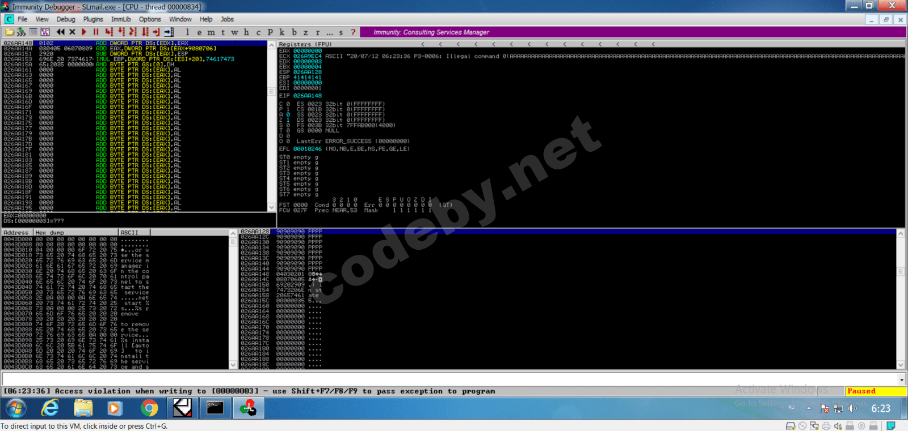Image resolution: width=908 pixels, height=431 pixels.
Task: Click the Restart program rewind icon
Action: pyautogui.click(x=61, y=32)
